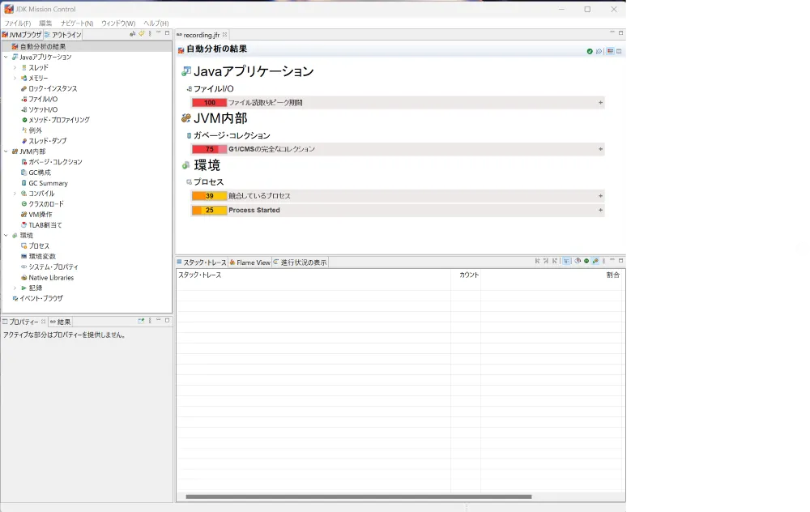Open ファイルI/O page icon in outline

point(23,99)
